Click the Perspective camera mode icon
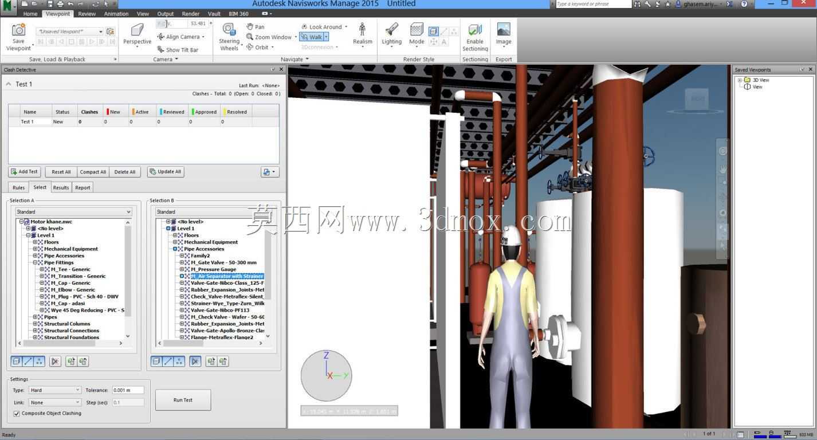The height and width of the screenshot is (440, 817). coord(137,30)
